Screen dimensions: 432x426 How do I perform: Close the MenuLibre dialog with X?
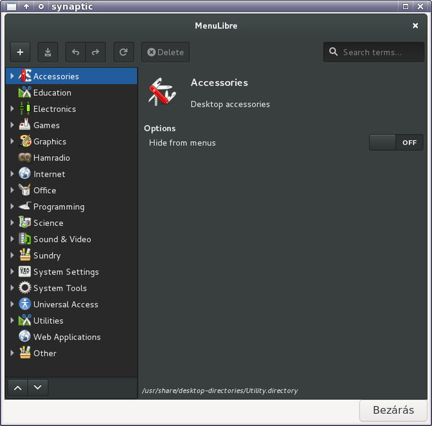tap(415, 26)
